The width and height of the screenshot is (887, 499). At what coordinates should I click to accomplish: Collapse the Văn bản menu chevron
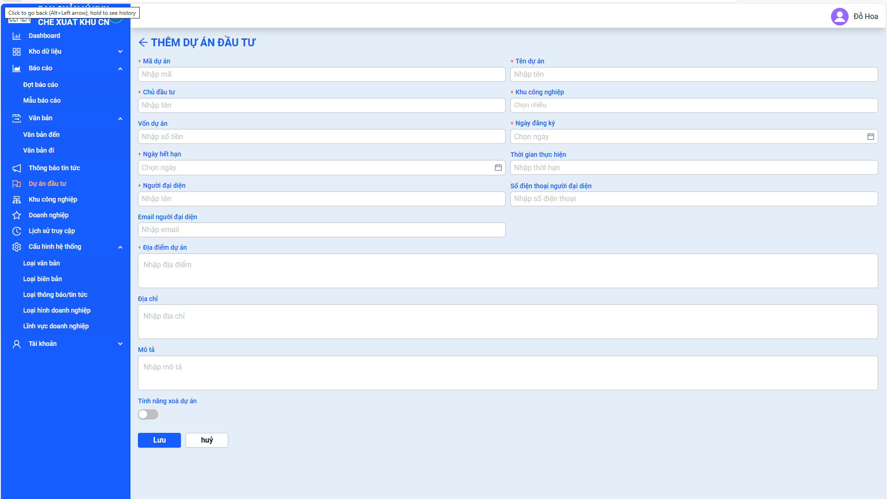coord(120,119)
